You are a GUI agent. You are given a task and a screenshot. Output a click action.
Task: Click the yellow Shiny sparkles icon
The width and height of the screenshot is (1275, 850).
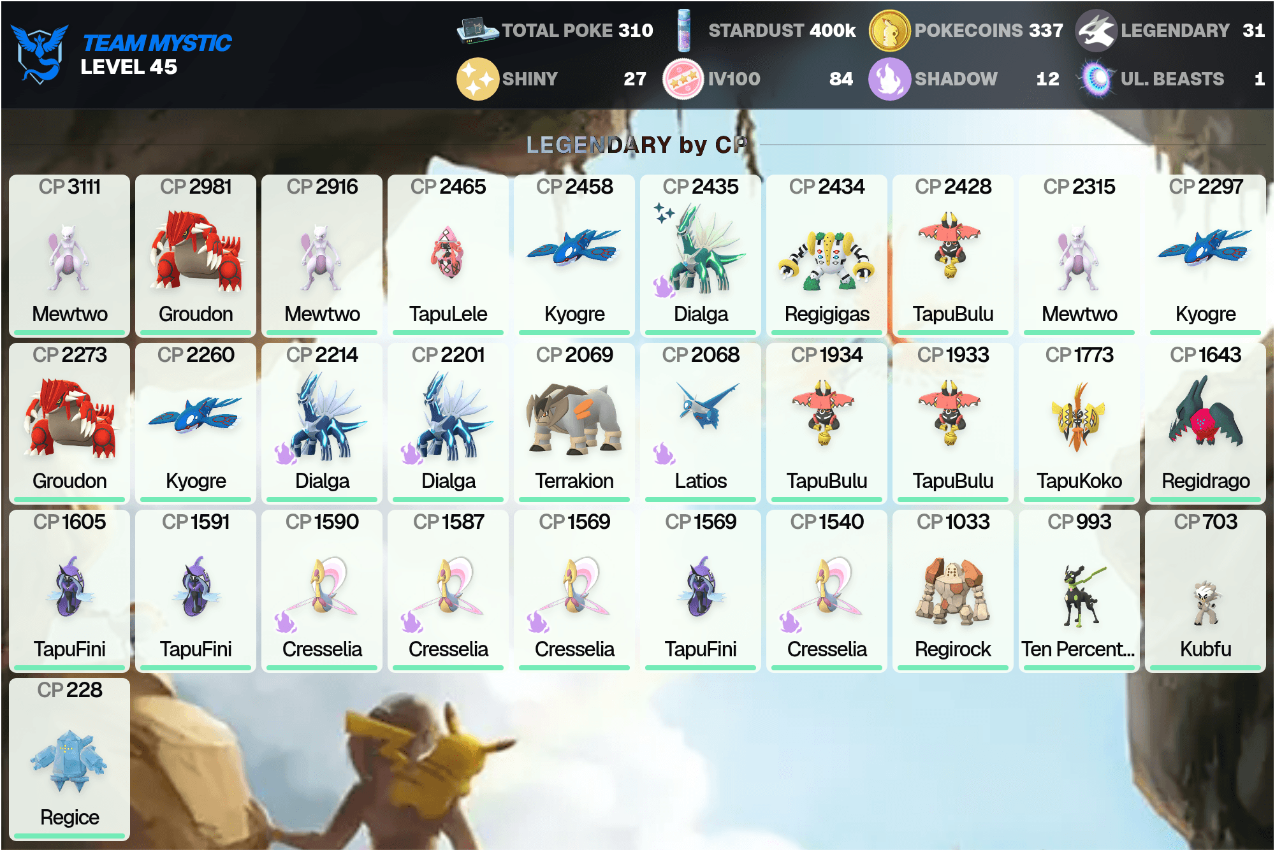tap(477, 79)
